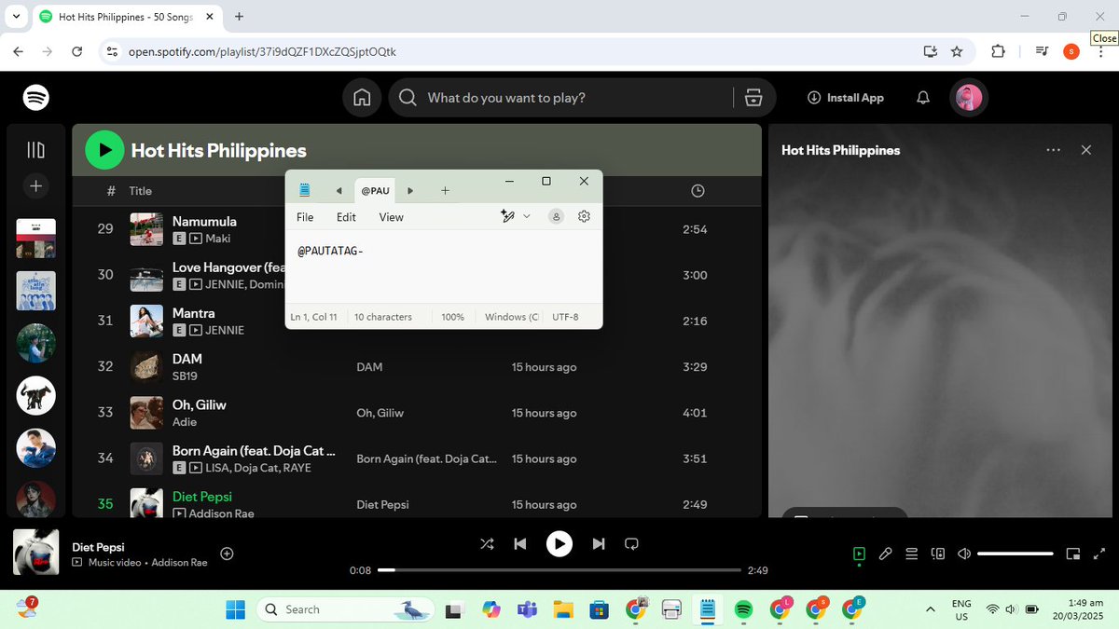Open the Notepad View menu
The width and height of the screenshot is (1119, 629).
391,217
